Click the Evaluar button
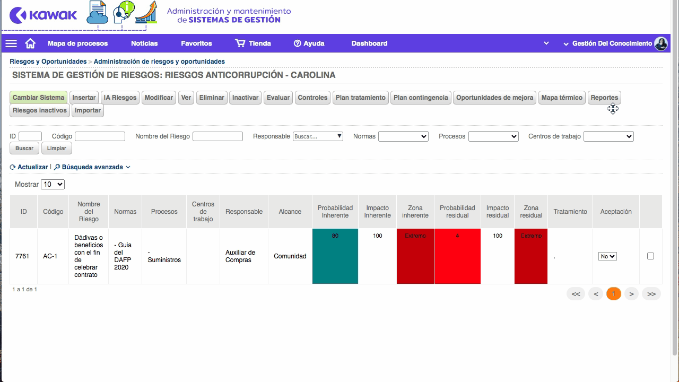This screenshot has height=382, width=679. (278, 98)
